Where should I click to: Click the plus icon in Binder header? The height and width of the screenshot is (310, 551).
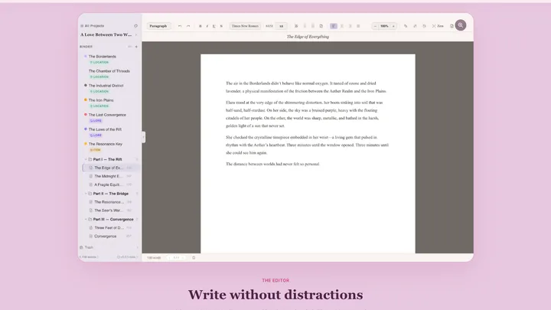click(136, 47)
